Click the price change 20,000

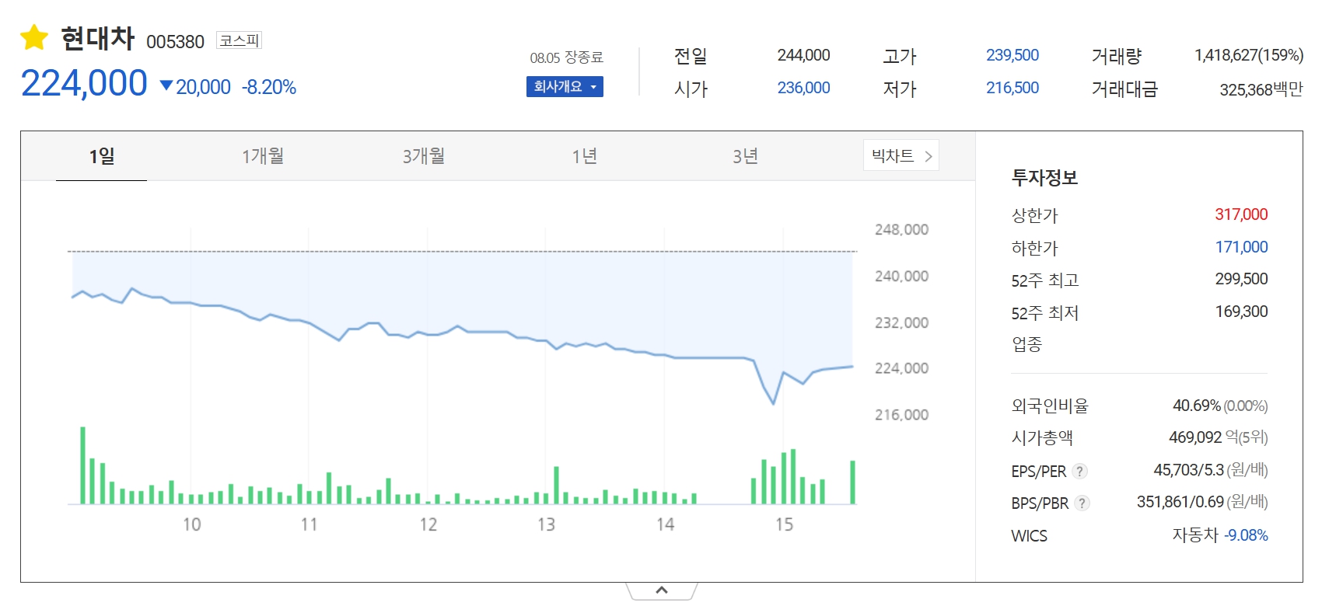(x=203, y=87)
